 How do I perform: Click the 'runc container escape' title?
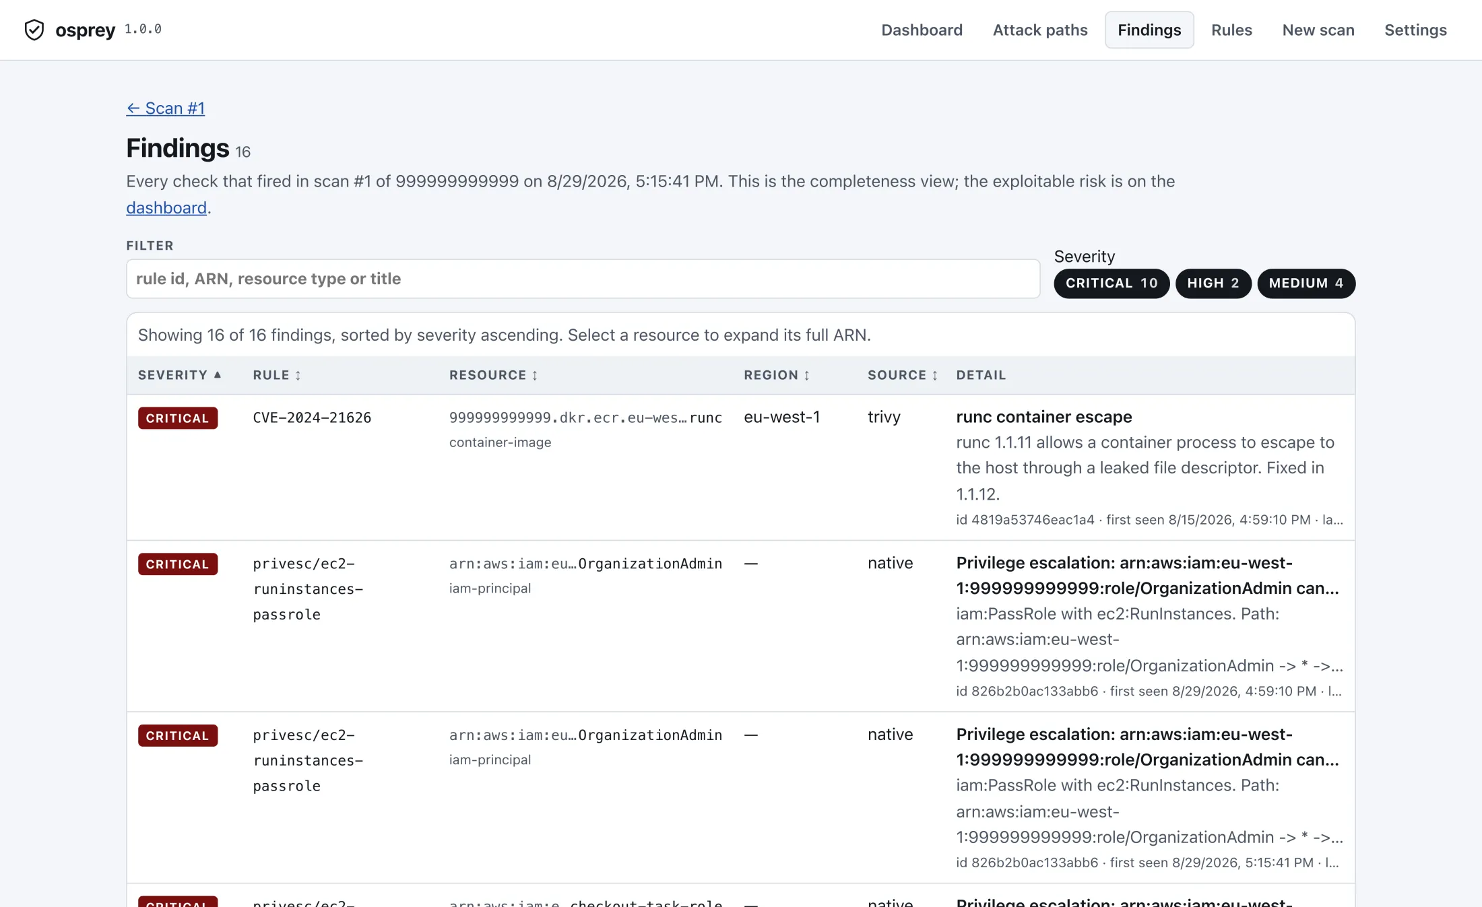pos(1043,417)
